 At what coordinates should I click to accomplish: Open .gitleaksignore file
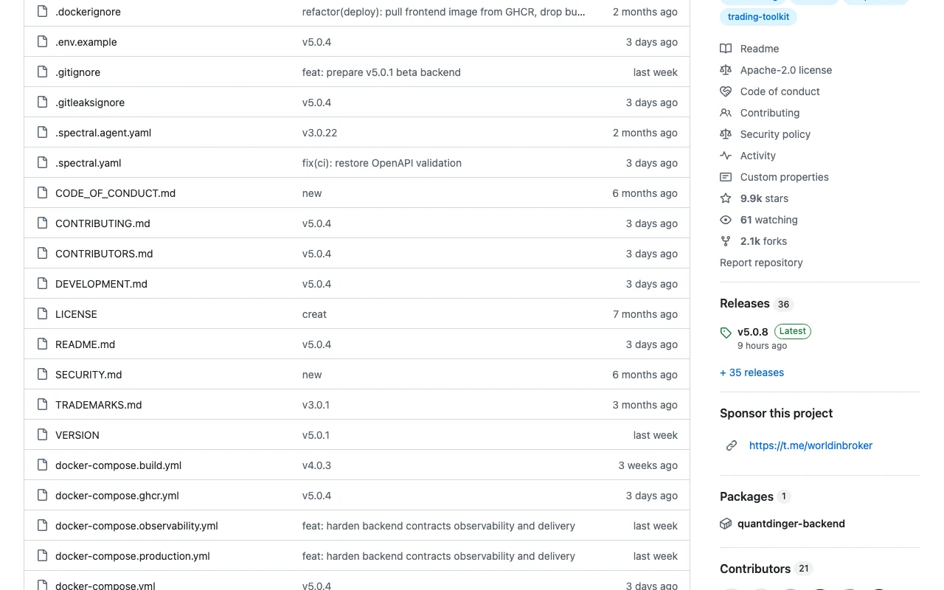coord(90,103)
